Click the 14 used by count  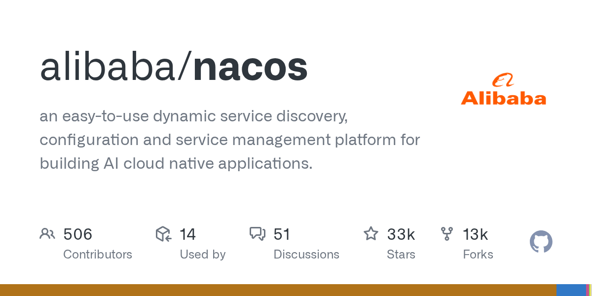click(187, 234)
